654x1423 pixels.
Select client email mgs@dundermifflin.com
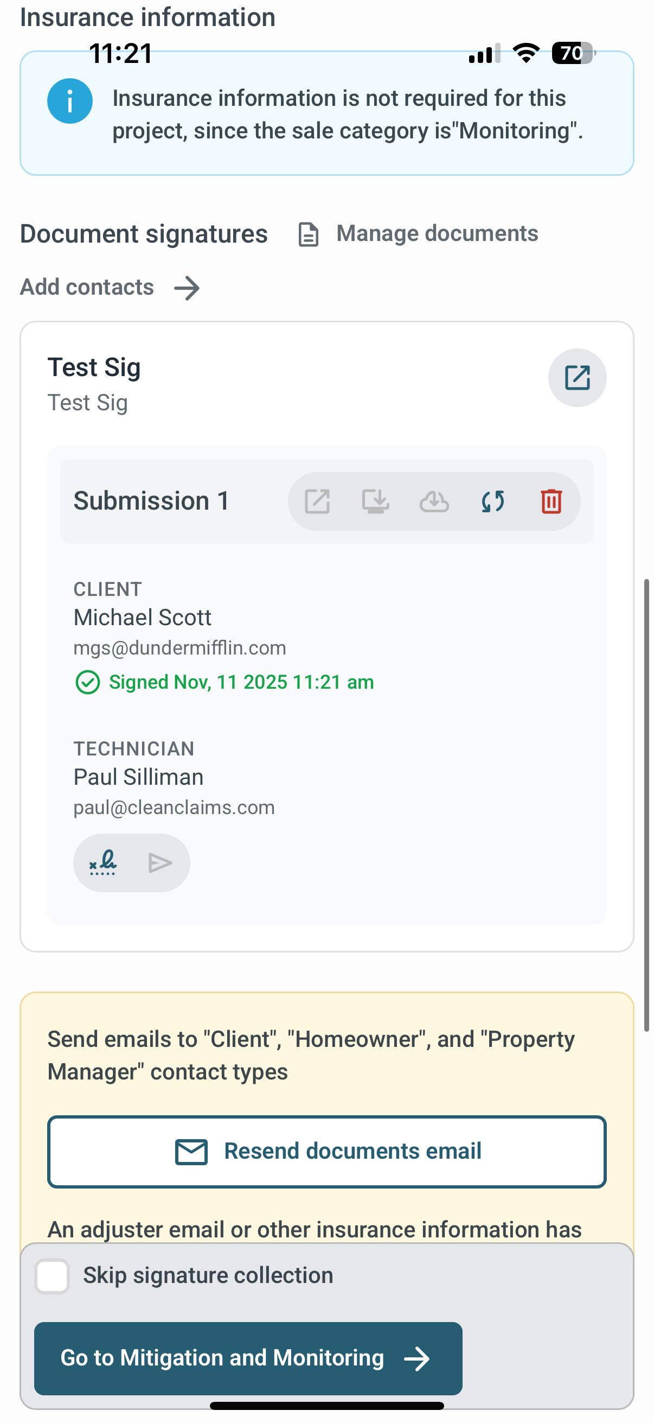point(180,648)
